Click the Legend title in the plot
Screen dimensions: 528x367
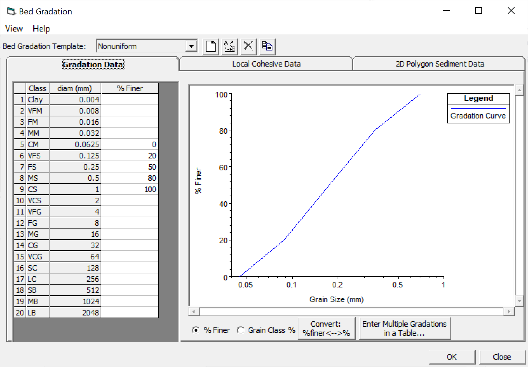pyautogui.click(x=479, y=98)
